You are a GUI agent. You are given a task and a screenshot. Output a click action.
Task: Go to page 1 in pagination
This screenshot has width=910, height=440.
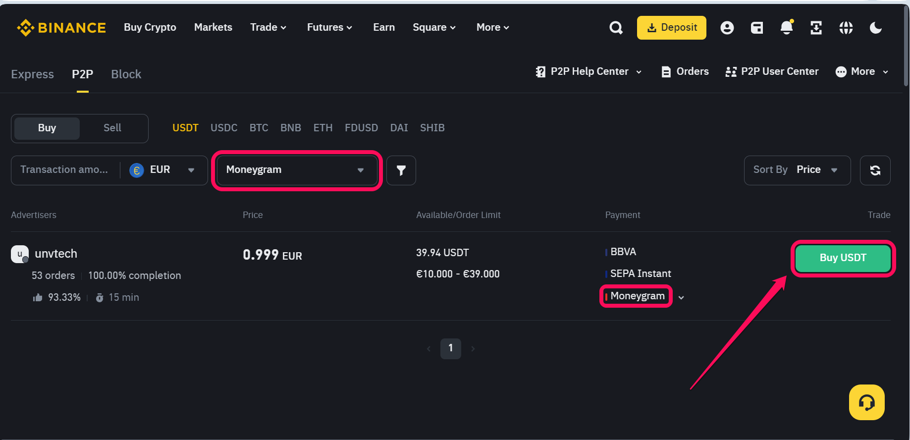pos(451,349)
